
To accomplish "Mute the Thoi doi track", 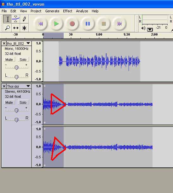I will pyautogui.click(x=9, y=102).
